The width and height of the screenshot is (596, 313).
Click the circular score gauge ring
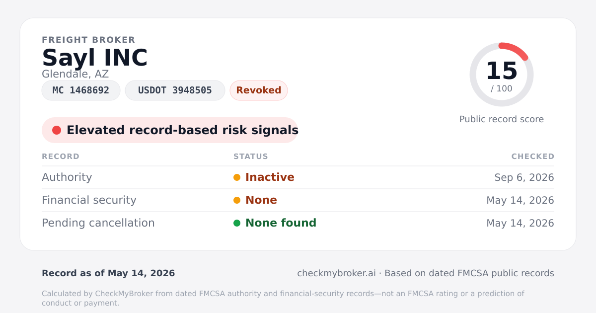point(502,75)
